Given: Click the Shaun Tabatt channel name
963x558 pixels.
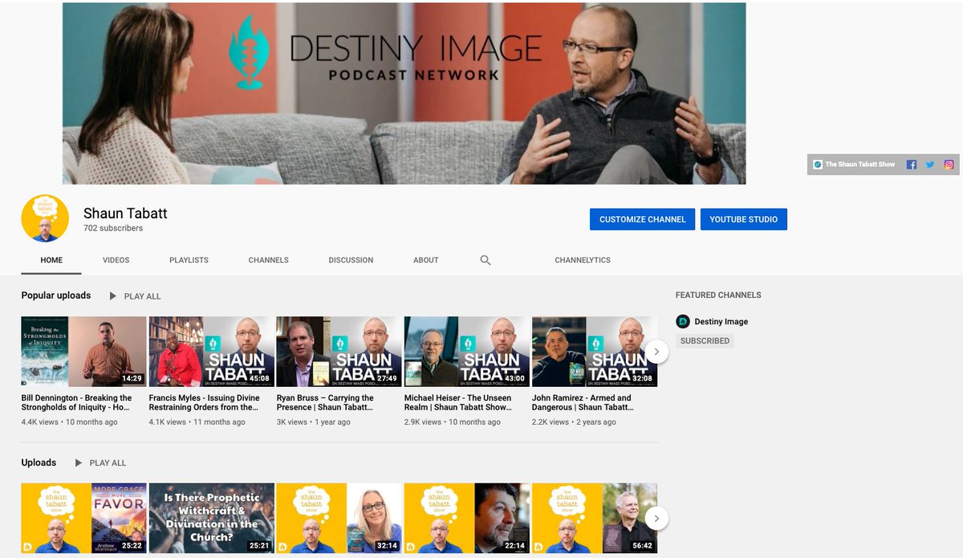Looking at the screenshot, I should pyautogui.click(x=125, y=214).
